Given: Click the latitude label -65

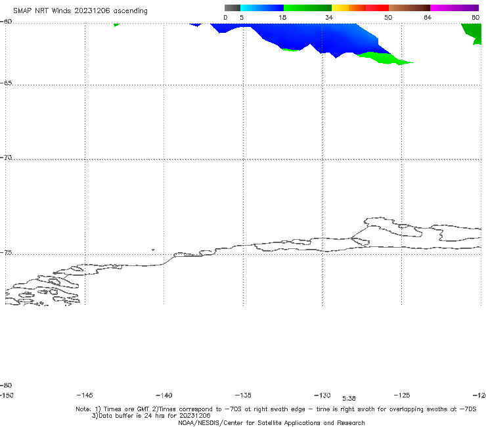Looking at the screenshot, I should tap(6, 83).
